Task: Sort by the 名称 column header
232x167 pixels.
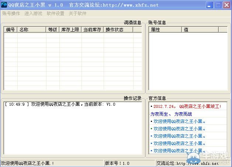Action: [32, 30]
